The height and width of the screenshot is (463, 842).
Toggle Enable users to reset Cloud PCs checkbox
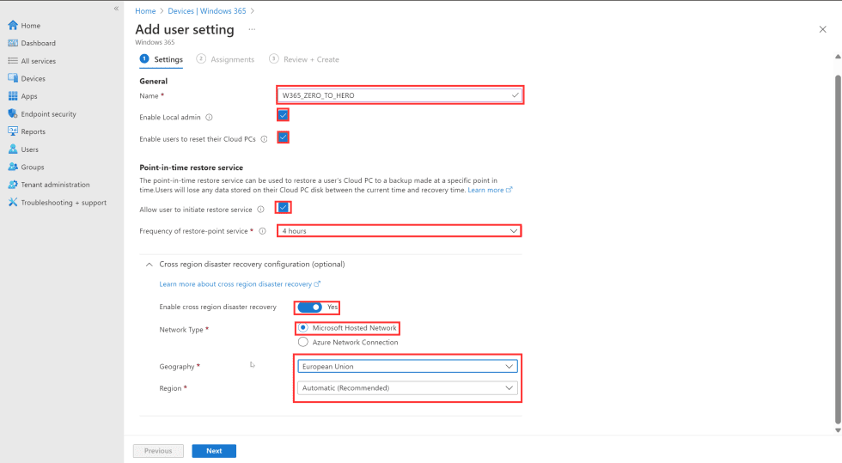tap(283, 137)
